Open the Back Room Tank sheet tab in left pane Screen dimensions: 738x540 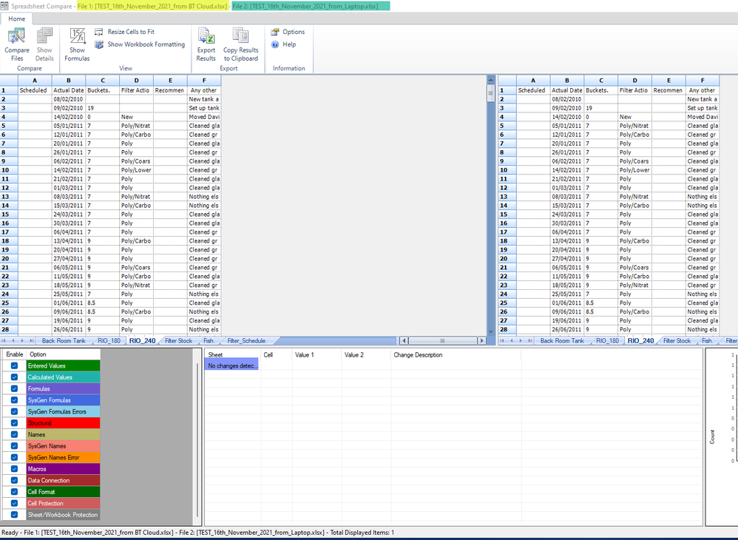click(64, 341)
